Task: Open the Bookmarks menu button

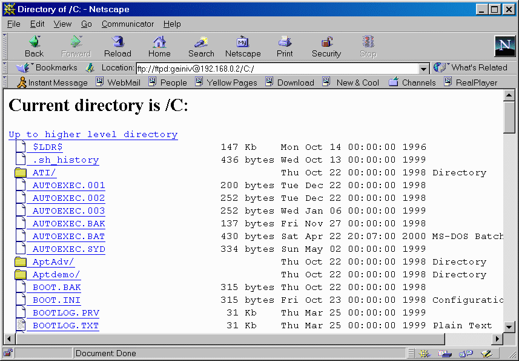Action: (47, 67)
